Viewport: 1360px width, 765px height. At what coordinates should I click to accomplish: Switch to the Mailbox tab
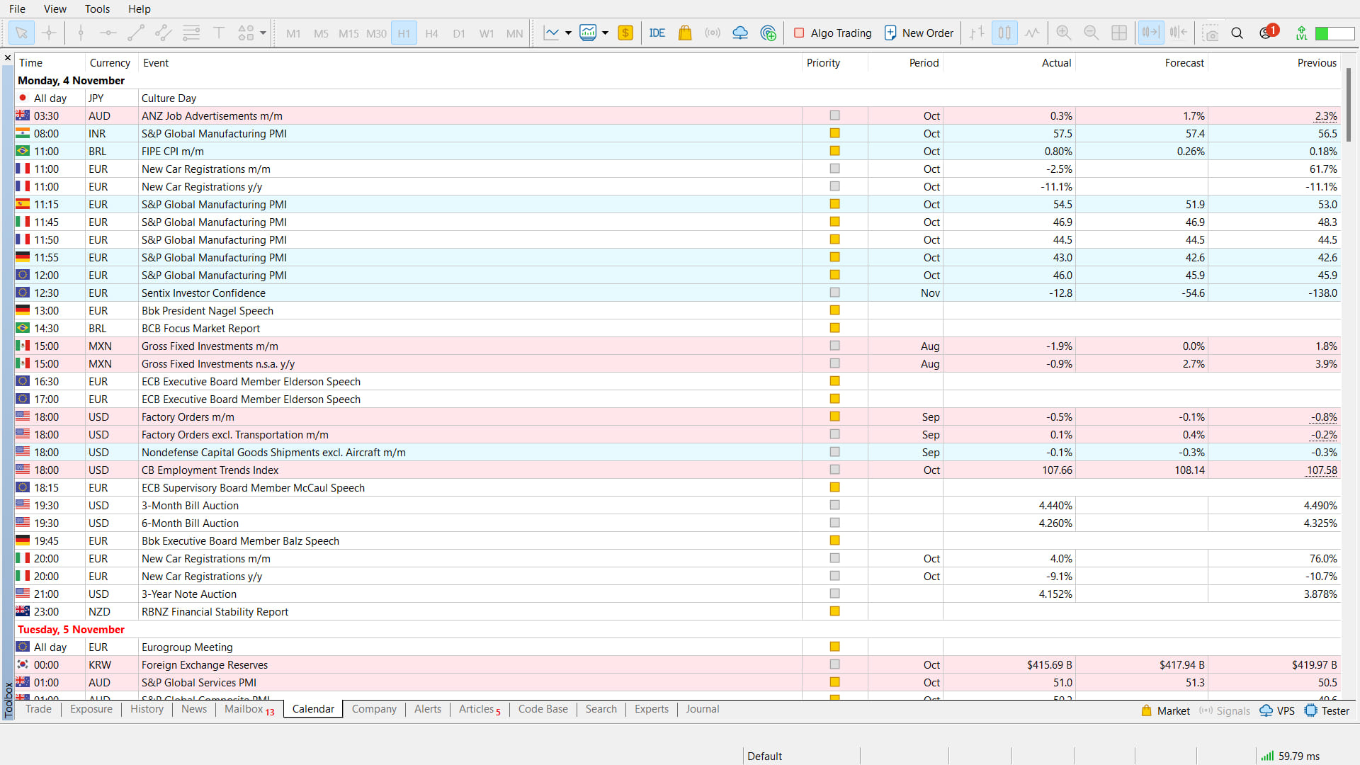(249, 709)
